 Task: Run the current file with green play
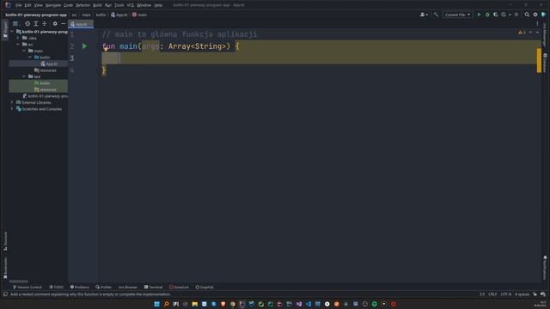click(x=479, y=15)
